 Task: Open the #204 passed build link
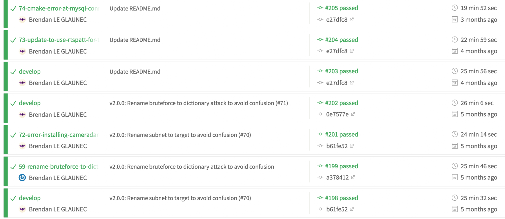click(341, 40)
